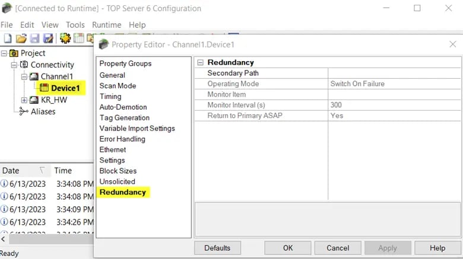Image resolution: width=463 pixels, height=259 pixels.
Task: Click the New Channel gear icon
Action: point(65,39)
